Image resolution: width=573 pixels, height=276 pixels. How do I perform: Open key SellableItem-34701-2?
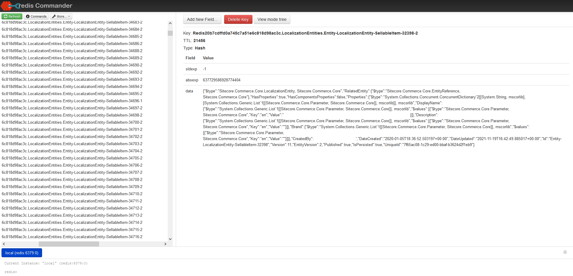coord(72,129)
